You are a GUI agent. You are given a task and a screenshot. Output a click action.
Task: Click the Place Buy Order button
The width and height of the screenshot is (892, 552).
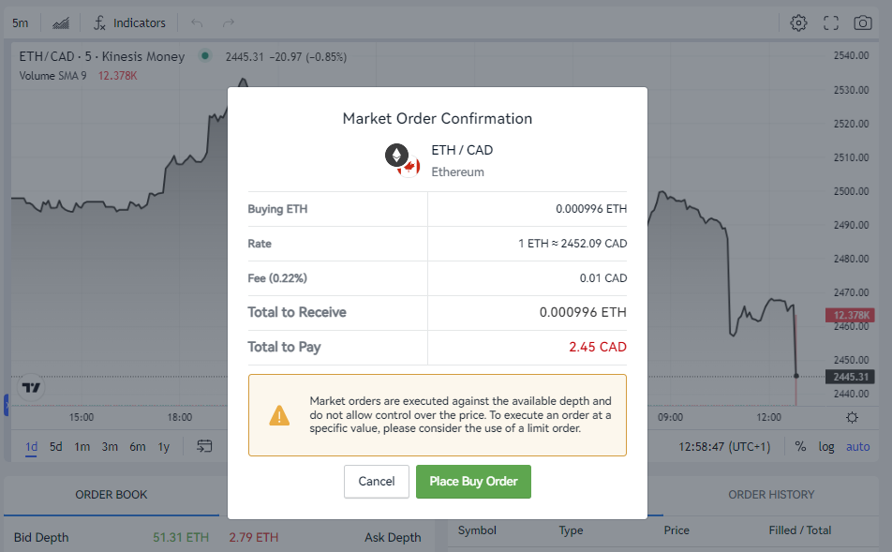[x=473, y=482]
